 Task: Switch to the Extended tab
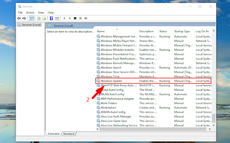54,134
